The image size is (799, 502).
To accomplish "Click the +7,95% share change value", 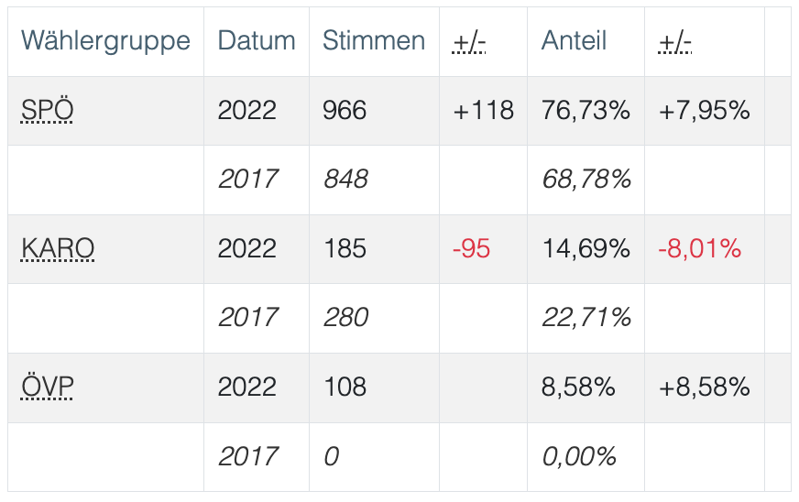I will (x=704, y=111).
